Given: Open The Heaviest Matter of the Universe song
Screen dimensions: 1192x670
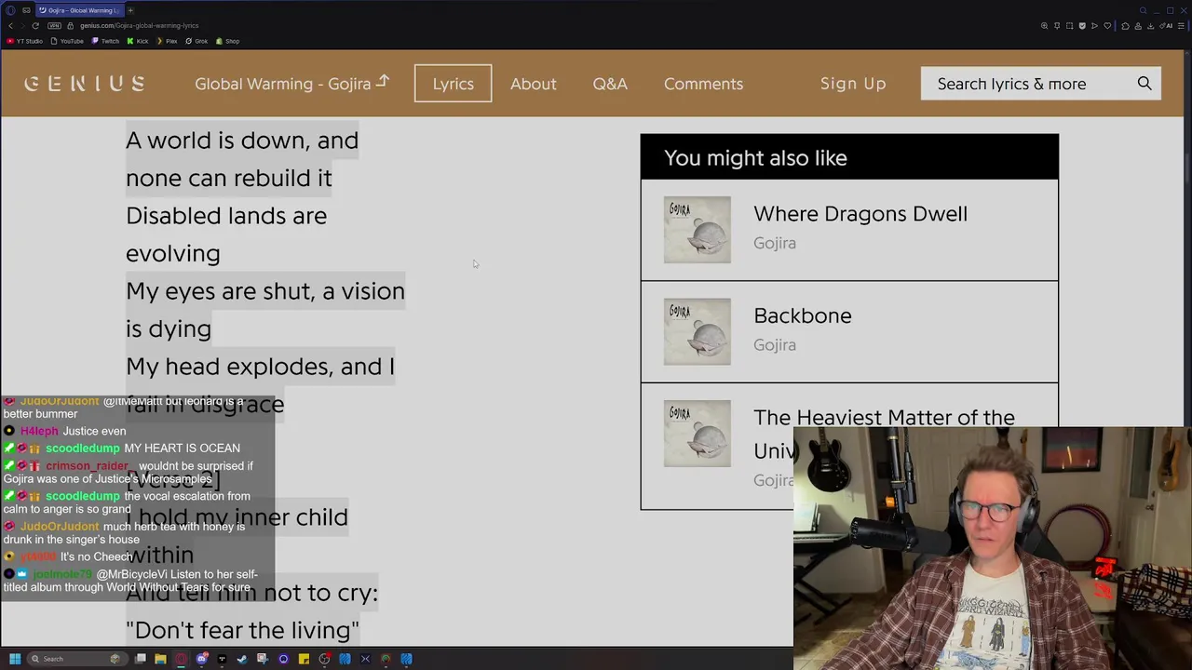Looking at the screenshot, I should [x=884, y=418].
